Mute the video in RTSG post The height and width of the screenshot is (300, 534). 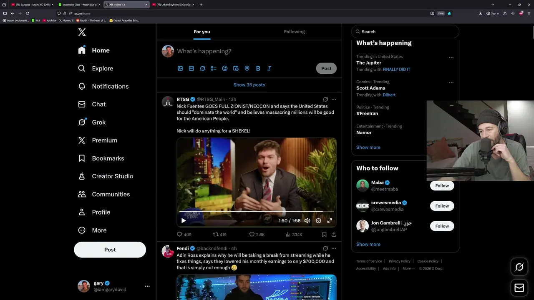(x=307, y=221)
